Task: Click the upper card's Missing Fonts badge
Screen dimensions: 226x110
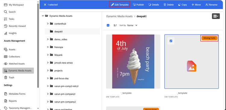Action: tap(209, 38)
